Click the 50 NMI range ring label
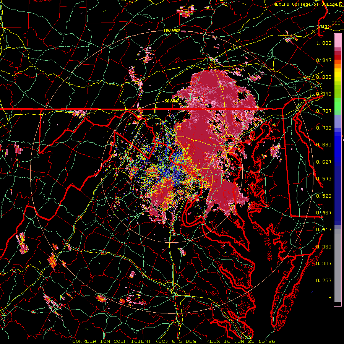Screen dimensions: 344x344 (x=172, y=101)
